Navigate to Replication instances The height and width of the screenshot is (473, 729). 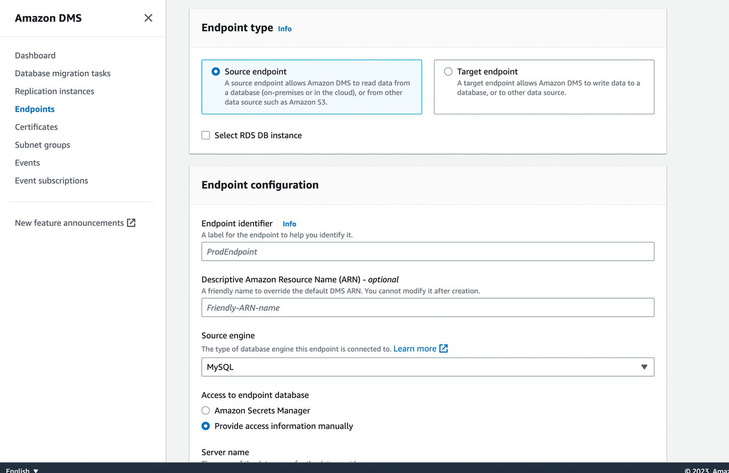[55, 91]
